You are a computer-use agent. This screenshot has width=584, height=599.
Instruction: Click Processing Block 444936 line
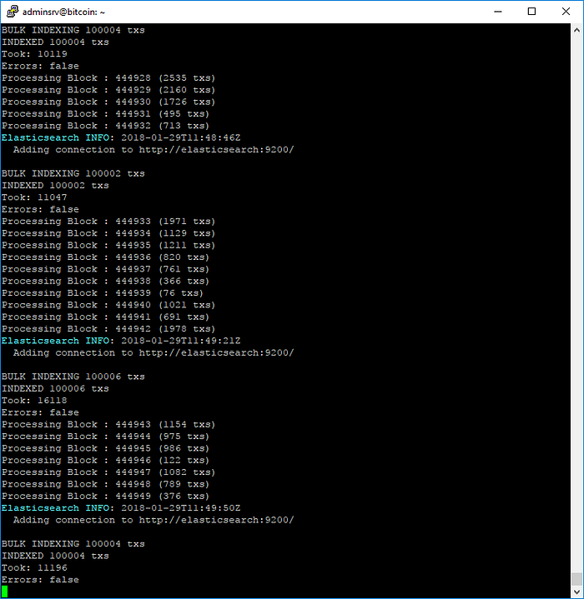106,257
